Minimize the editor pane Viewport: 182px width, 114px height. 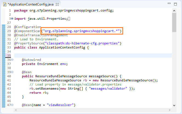[x=169, y=4]
